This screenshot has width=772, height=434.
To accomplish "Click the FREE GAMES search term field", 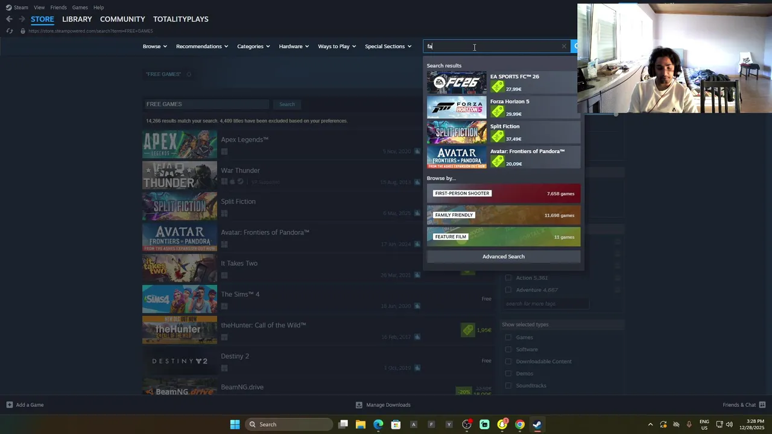I will tap(206, 104).
